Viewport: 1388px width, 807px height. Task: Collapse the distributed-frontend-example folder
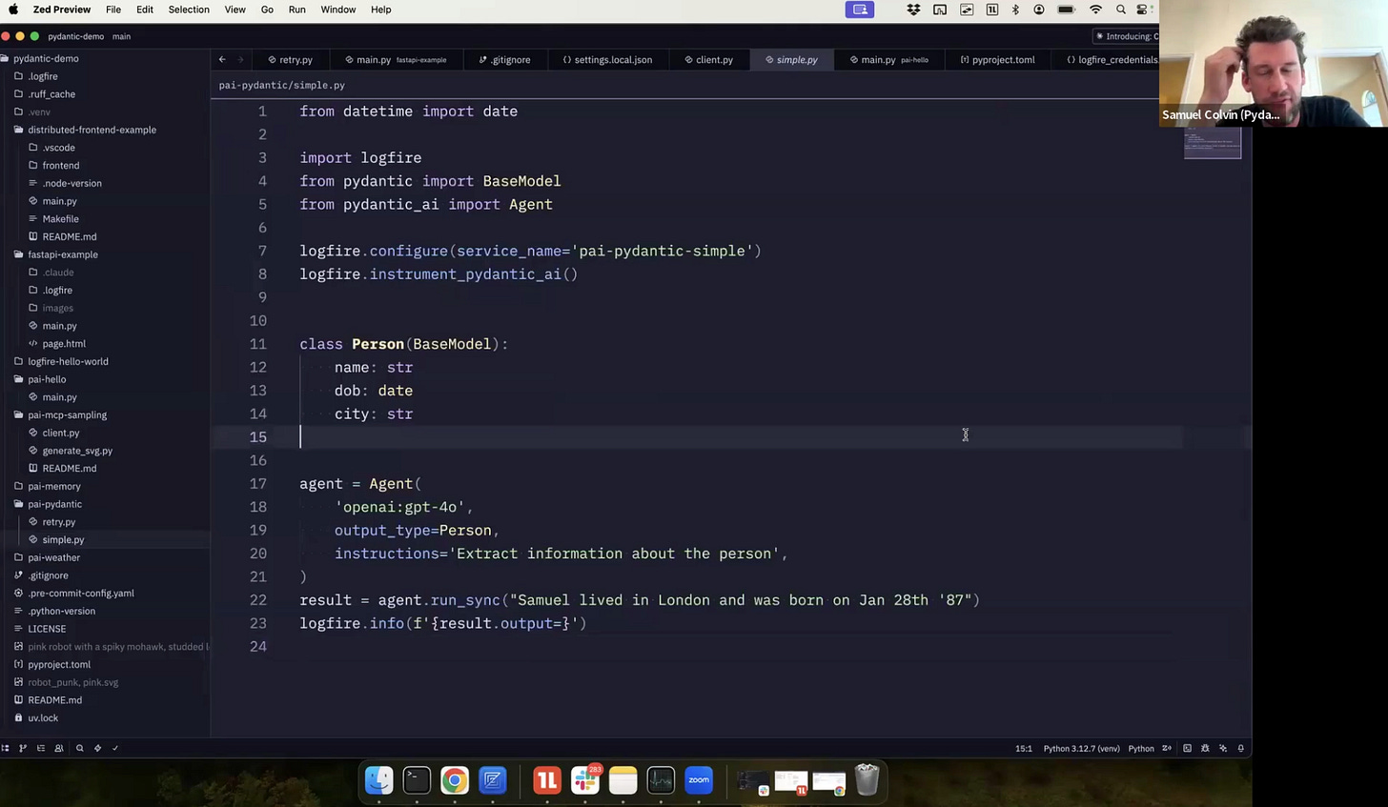(92, 130)
